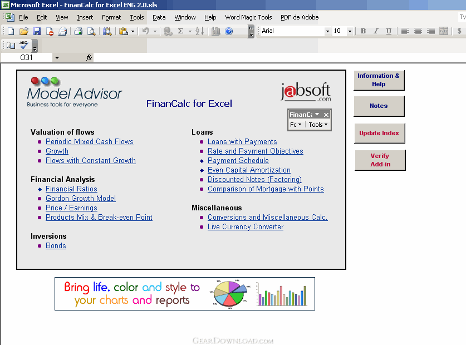The image size is (466, 345).
Task: Expand the Undo history dropdown arrow
Action: (x=155, y=31)
